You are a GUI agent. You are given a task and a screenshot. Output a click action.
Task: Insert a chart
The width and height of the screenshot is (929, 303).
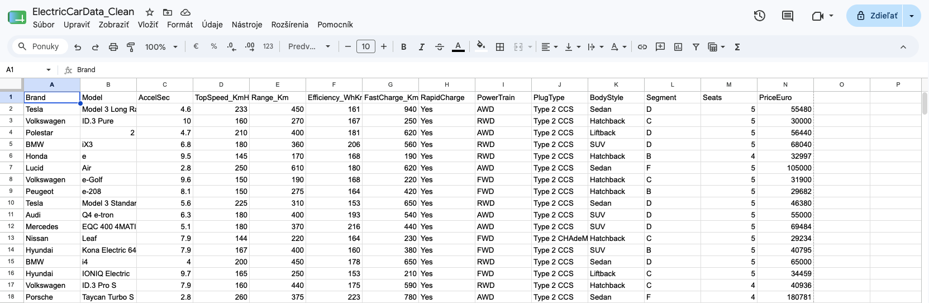(678, 47)
